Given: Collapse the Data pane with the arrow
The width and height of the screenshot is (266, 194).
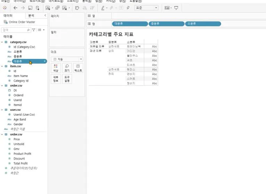Looking at the screenshot, I should point(45,15).
